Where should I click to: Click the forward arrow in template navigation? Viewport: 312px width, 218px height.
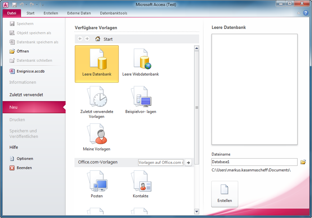click(87, 39)
